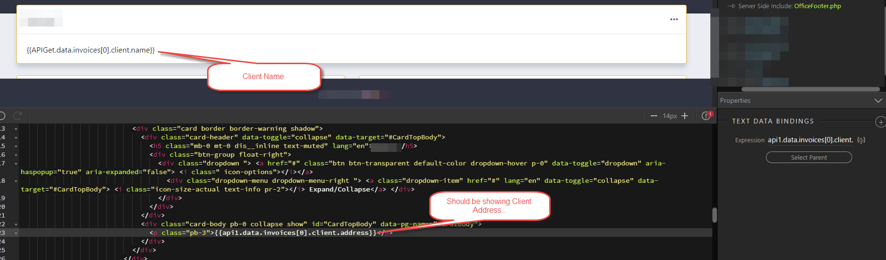Image resolution: width=886 pixels, height=260 pixels.
Task: Open the data binding picker beside Expression
Action: (861, 140)
